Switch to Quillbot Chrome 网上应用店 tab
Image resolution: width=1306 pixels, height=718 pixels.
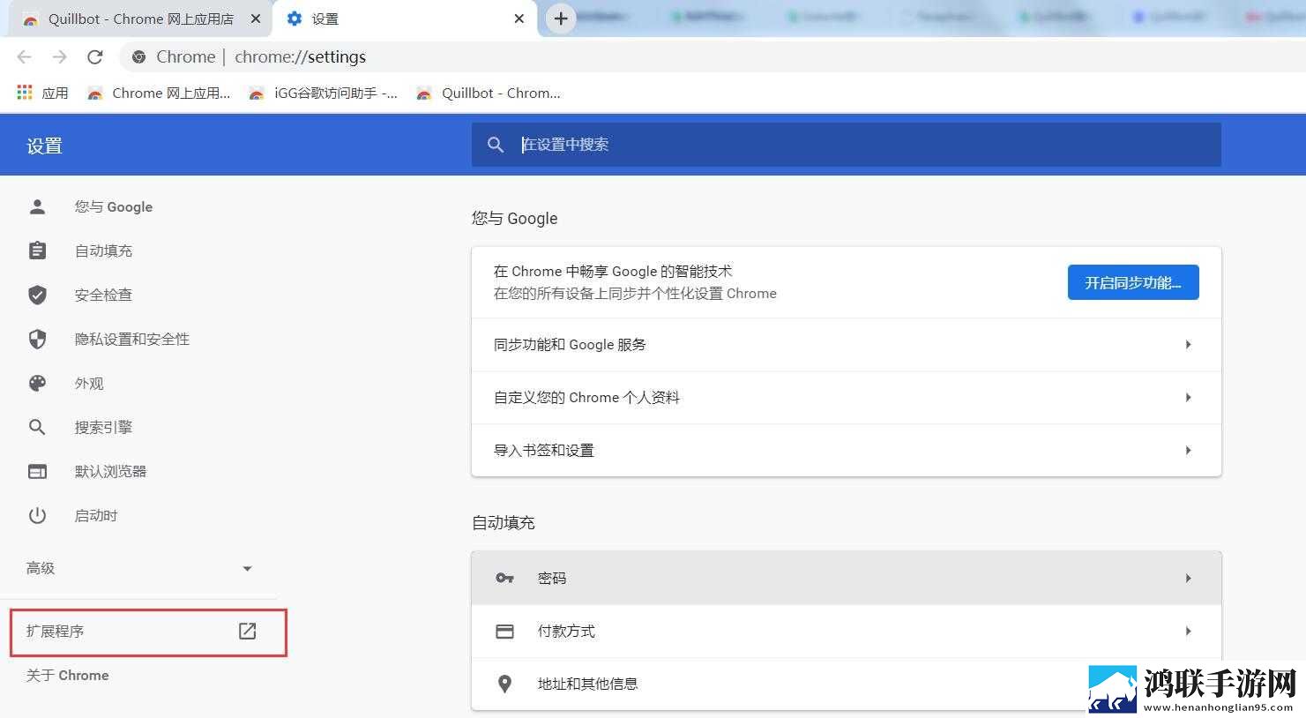pyautogui.click(x=138, y=19)
